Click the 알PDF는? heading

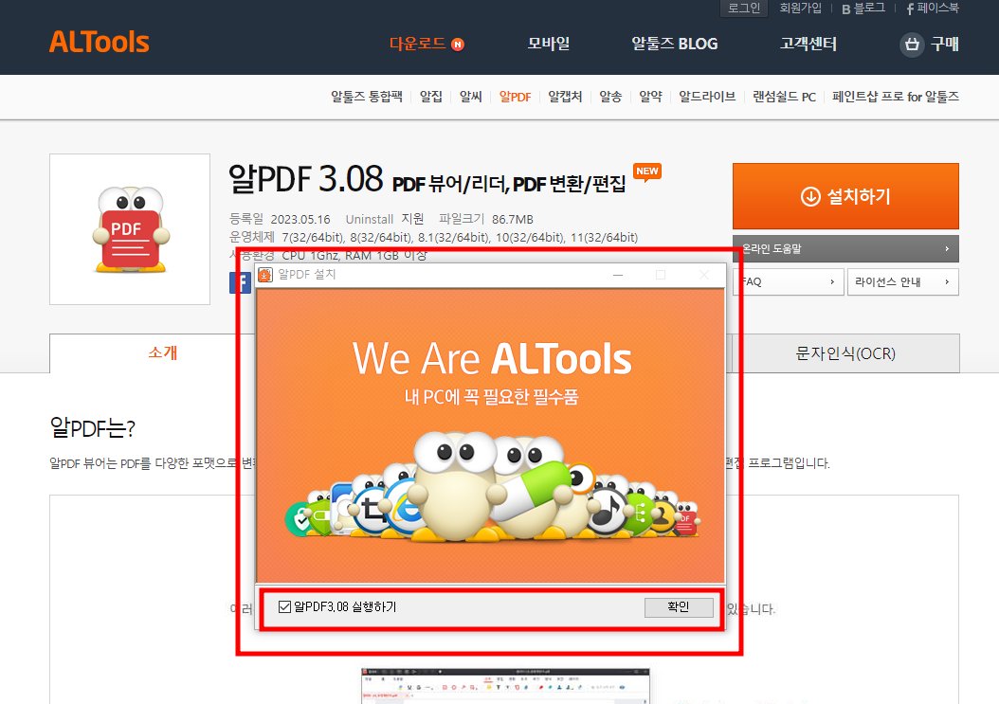tap(92, 427)
